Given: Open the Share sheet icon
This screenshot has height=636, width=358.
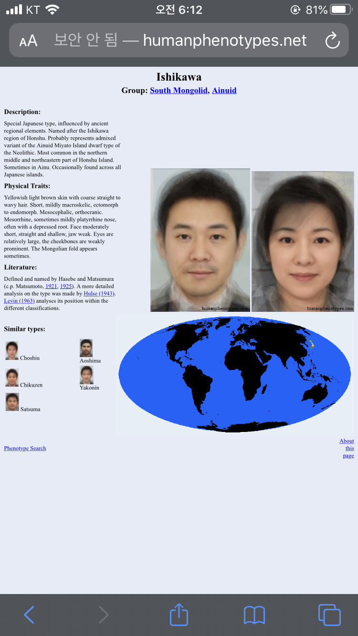Looking at the screenshot, I should coord(179,614).
